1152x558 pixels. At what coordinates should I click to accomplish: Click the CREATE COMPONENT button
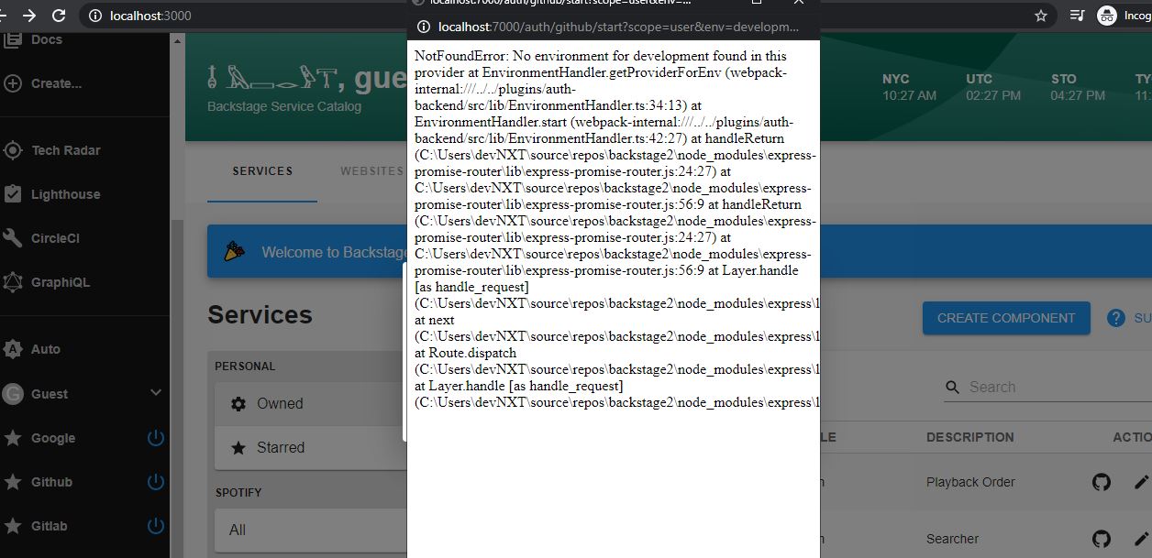pos(1006,318)
